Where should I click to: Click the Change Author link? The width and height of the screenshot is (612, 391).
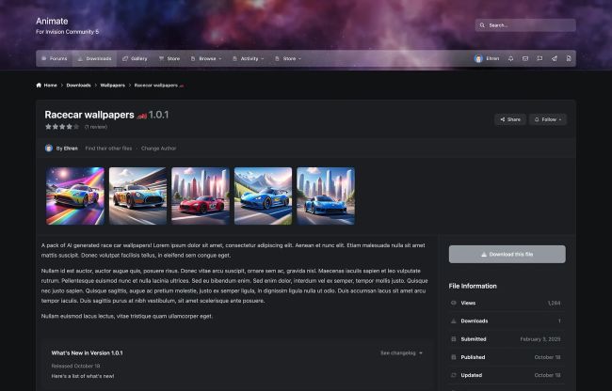(x=158, y=149)
